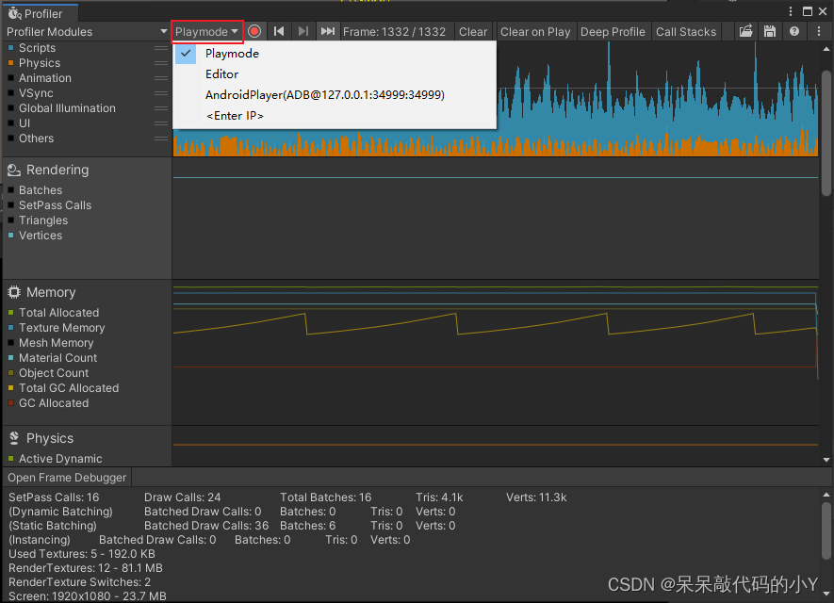Open the Profiler window context menu dots
Image resolution: width=834 pixels, height=603 pixels.
pyautogui.click(x=791, y=11)
